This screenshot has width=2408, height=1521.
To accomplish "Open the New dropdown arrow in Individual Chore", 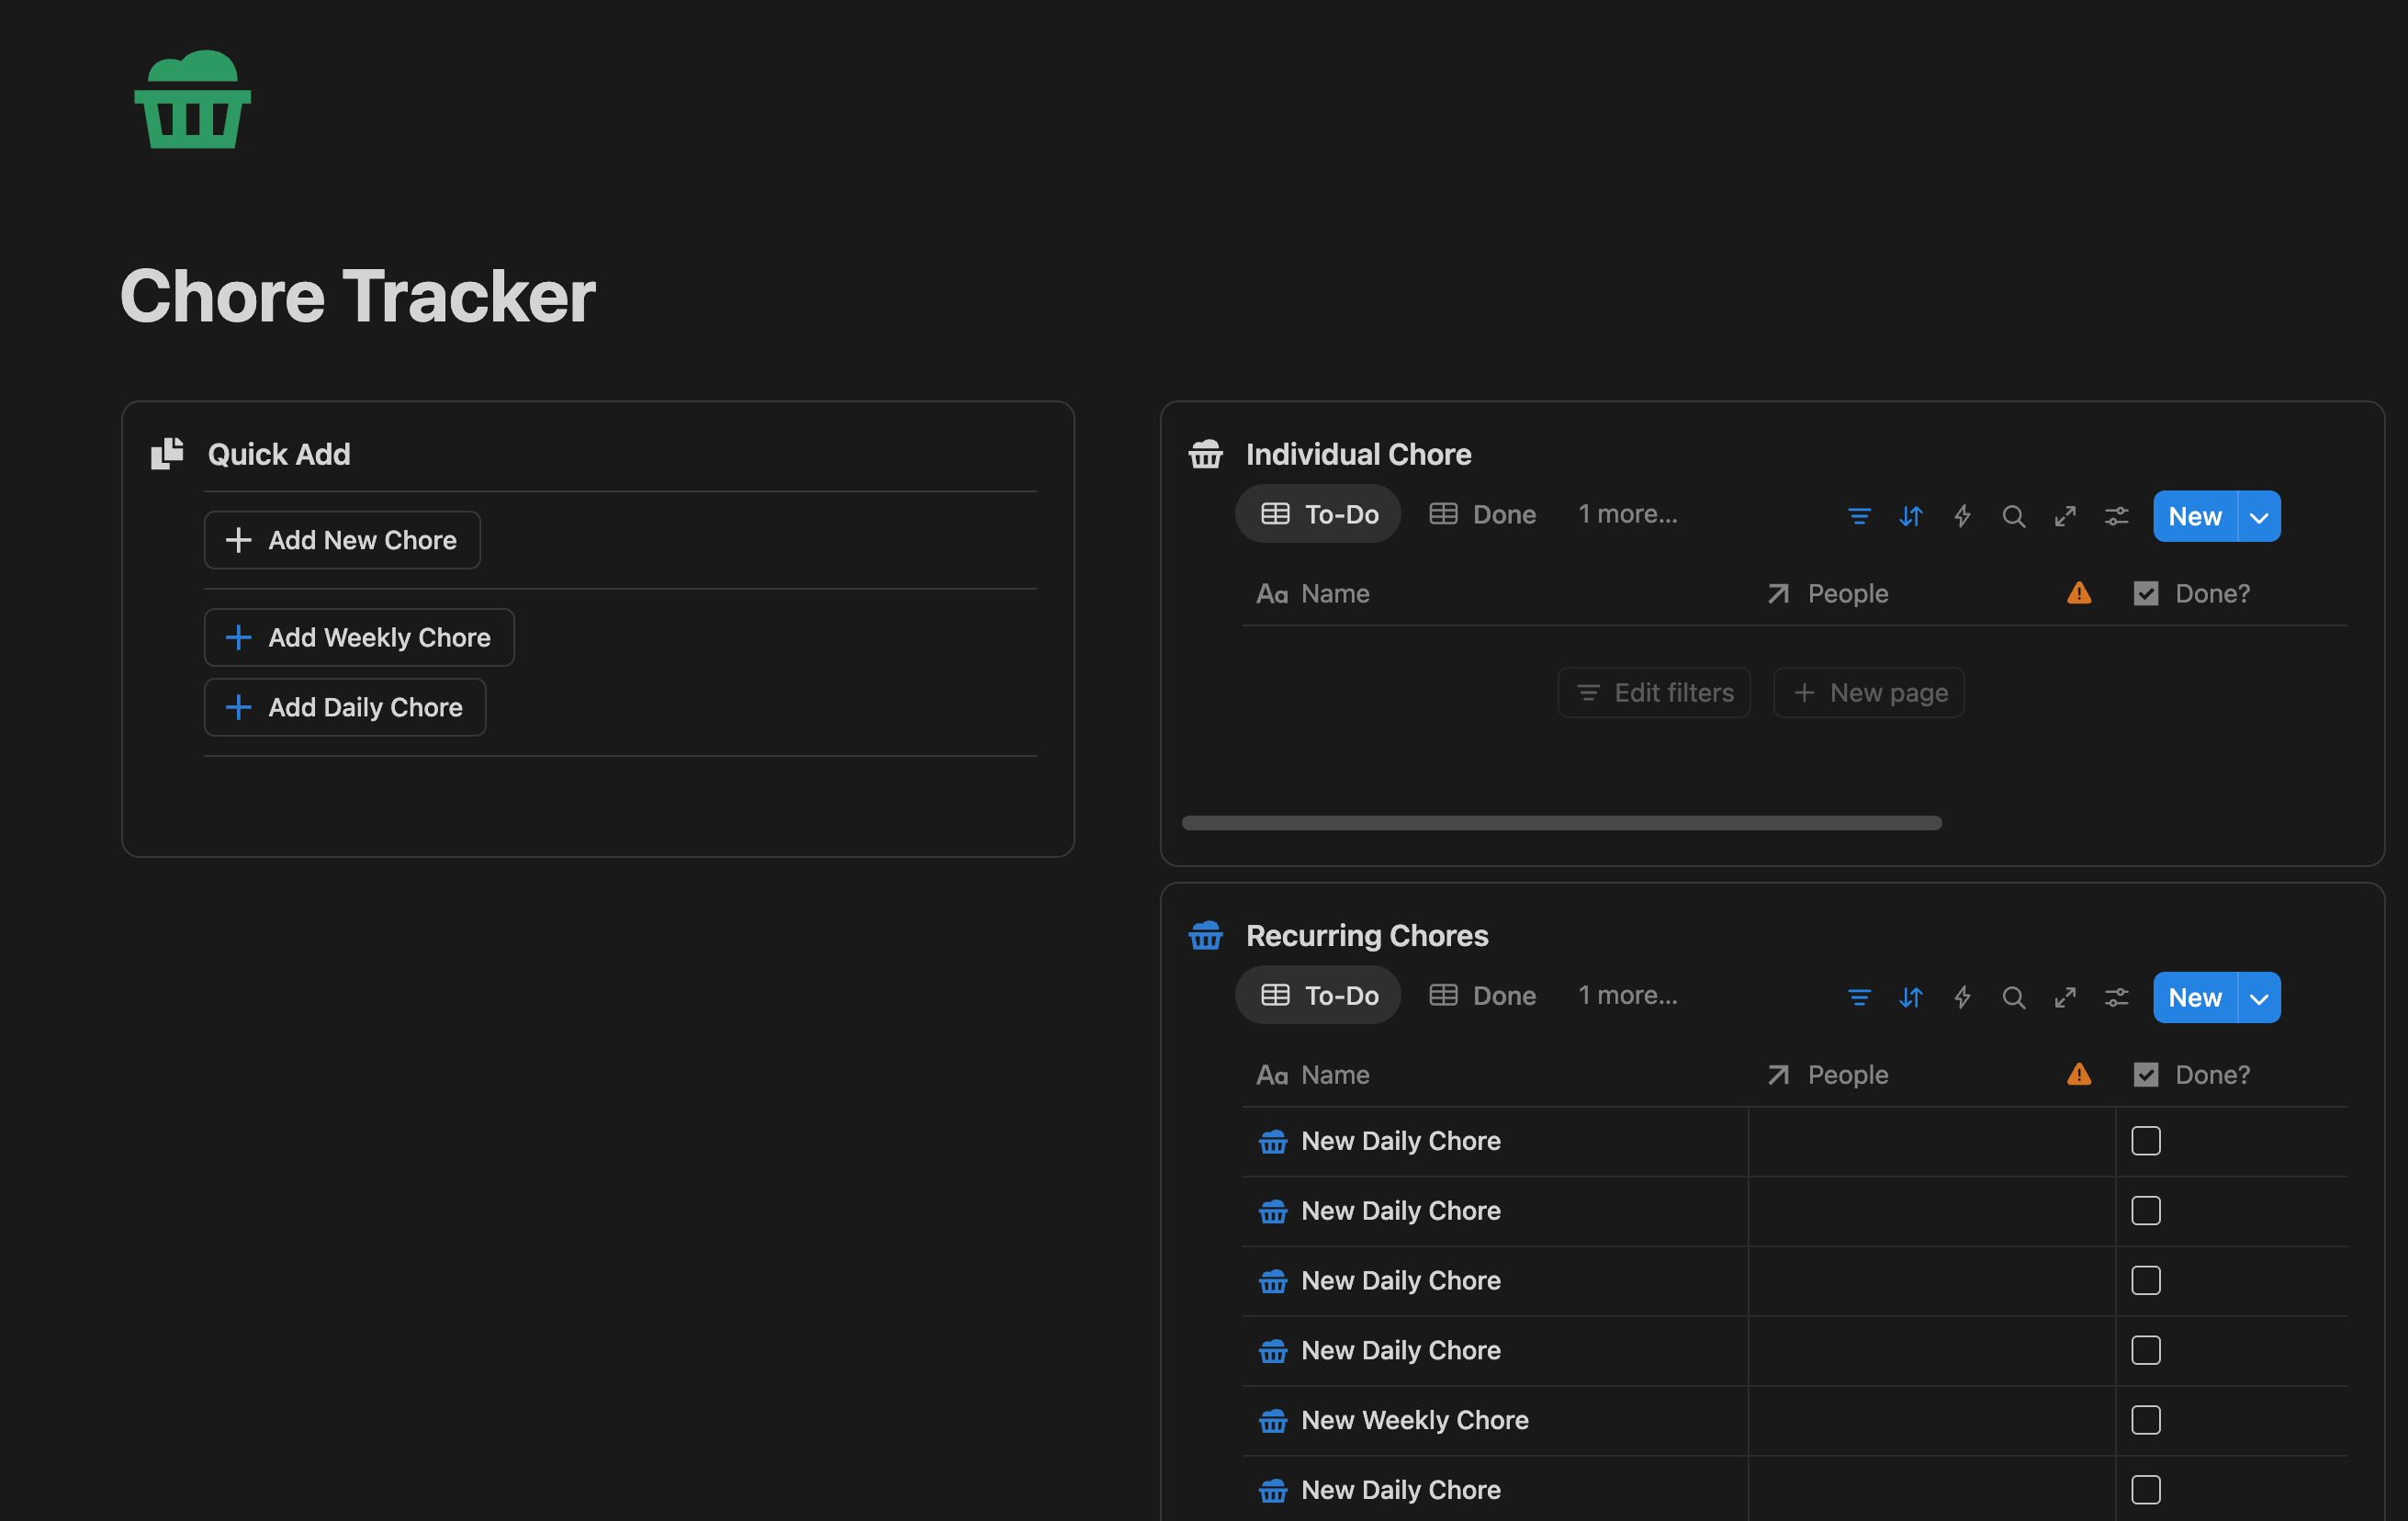I will tap(2258, 517).
